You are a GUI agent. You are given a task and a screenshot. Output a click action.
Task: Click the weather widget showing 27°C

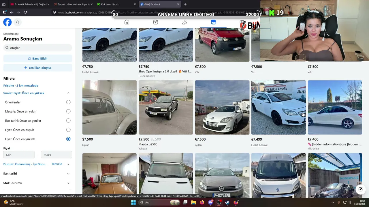point(14,202)
